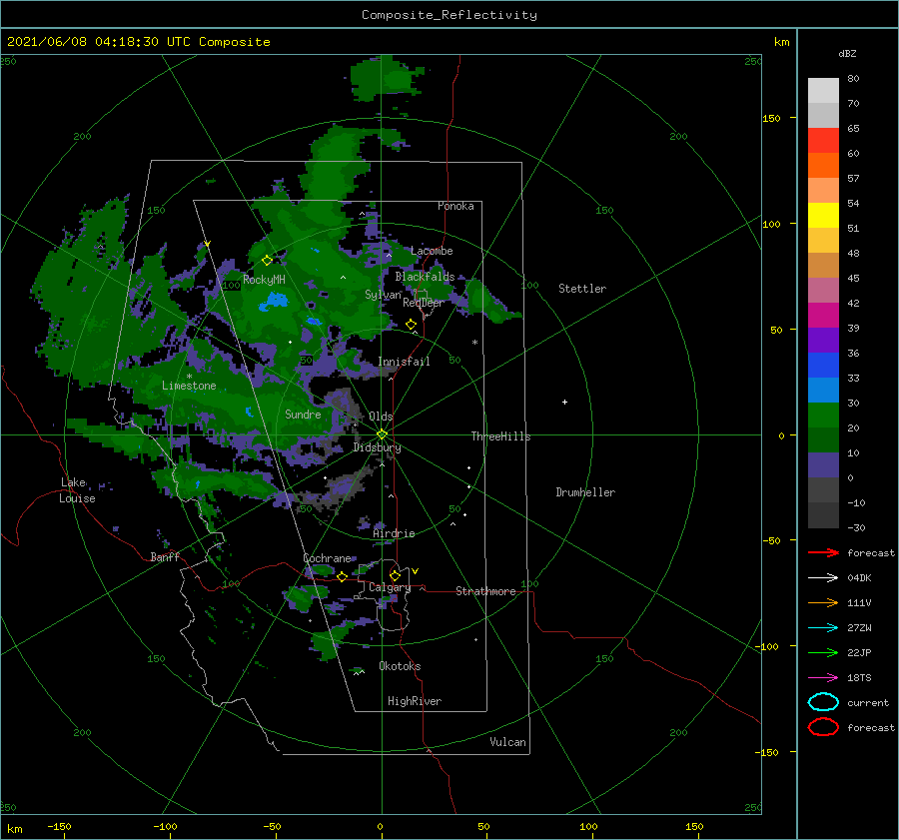Click the yellow diamond marker above Calgary label
This screenshot has height=840, width=899.
[395, 575]
